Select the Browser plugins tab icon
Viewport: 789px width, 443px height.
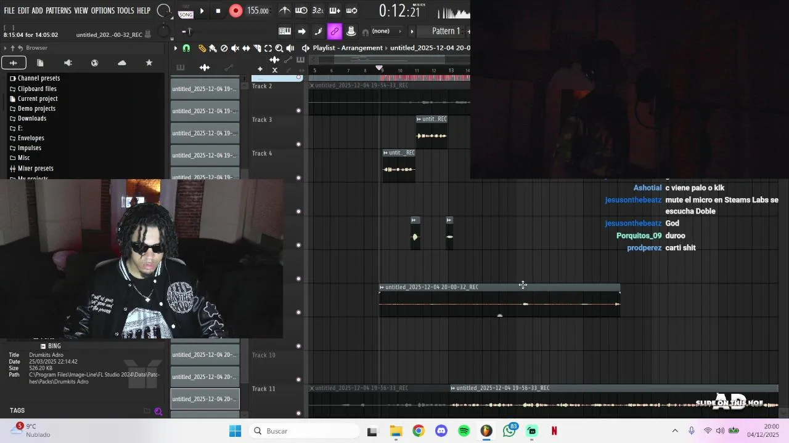tap(94, 63)
